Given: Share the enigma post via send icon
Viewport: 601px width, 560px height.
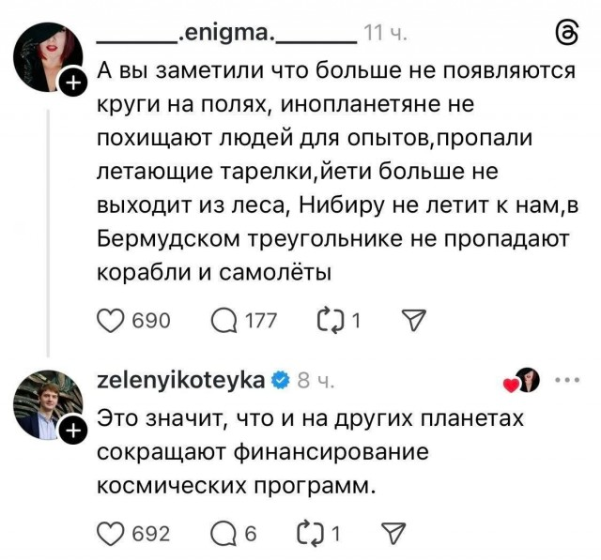Looking at the screenshot, I should click(x=411, y=322).
